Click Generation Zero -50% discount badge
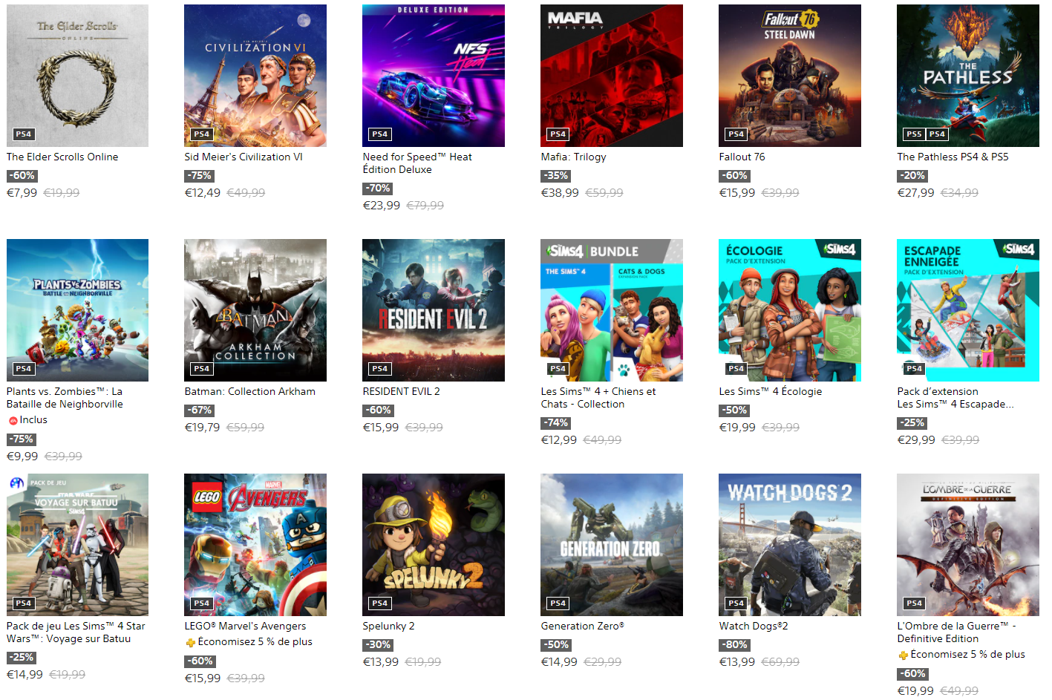 [557, 645]
